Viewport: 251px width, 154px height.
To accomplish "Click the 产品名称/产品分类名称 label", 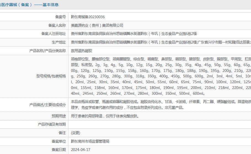I will (47, 51).
